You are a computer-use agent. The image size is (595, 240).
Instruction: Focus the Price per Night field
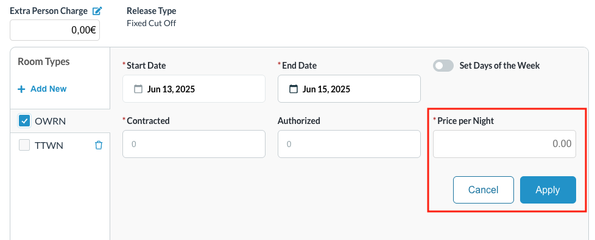click(504, 144)
